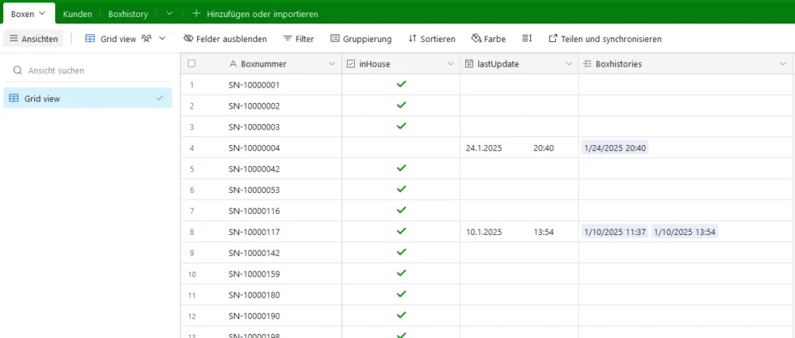The width and height of the screenshot is (795, 338).
Task: Open Farbe coloring options
Action: [x=488, y=39]
